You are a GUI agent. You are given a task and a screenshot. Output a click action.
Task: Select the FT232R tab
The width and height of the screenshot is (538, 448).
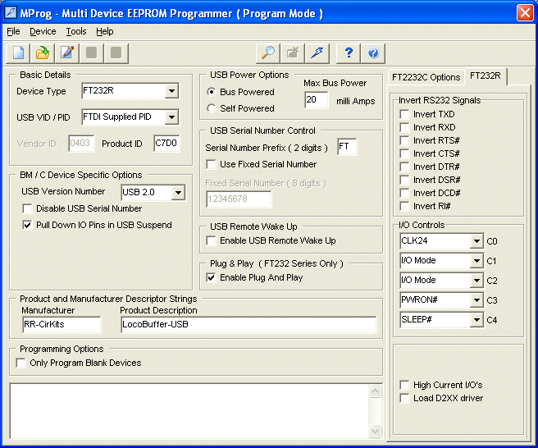pyautogui.click(x=486, y=75)
